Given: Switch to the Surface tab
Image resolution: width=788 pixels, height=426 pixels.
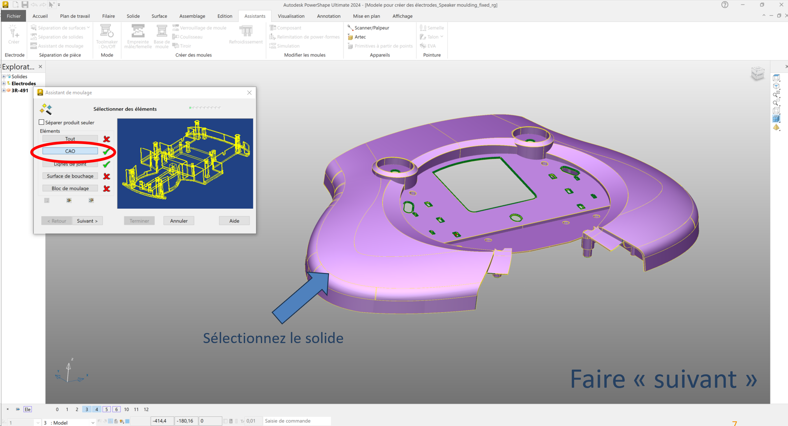Looking at the screenshot, I should click(159, 16).
